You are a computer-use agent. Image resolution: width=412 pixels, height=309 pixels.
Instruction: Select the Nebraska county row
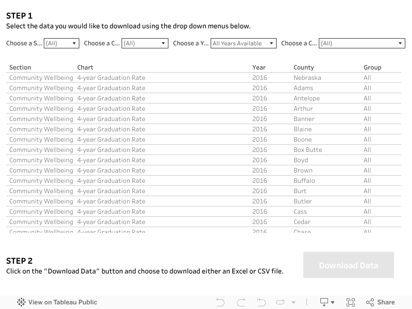pyautogui.click(x=307, y=78)
